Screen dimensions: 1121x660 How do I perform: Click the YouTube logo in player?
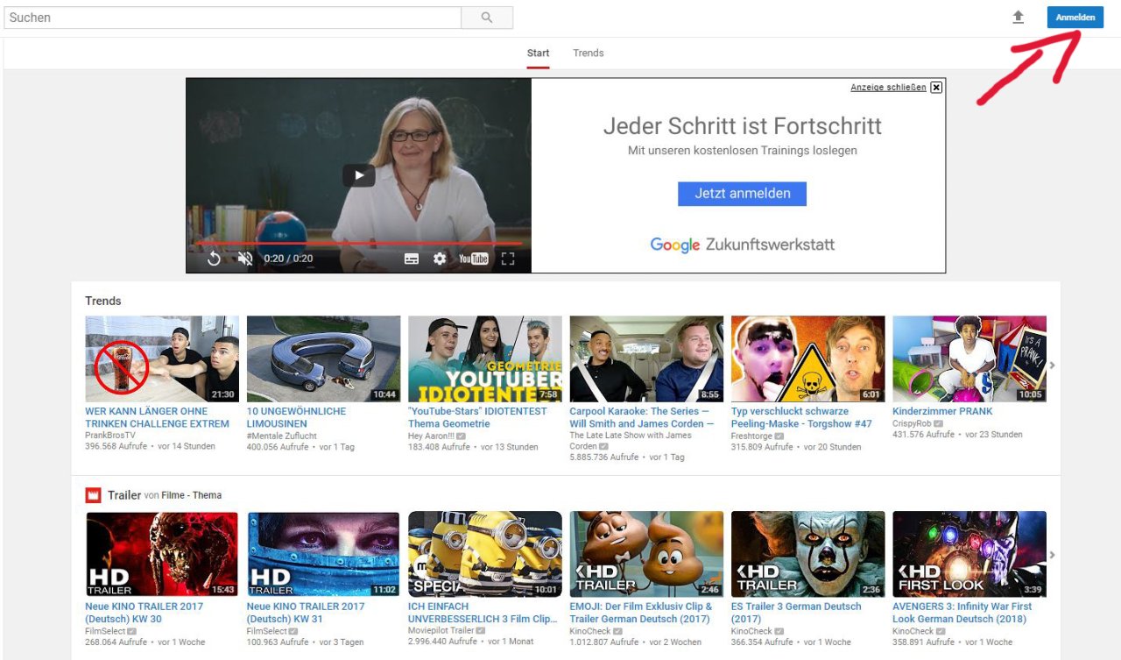(x=474, y=259)
